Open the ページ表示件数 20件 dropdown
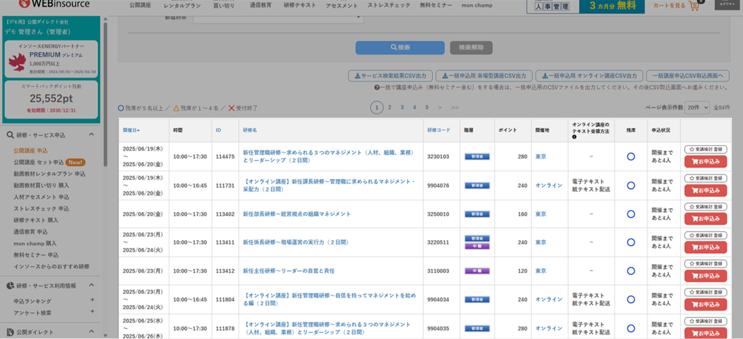 698,107
